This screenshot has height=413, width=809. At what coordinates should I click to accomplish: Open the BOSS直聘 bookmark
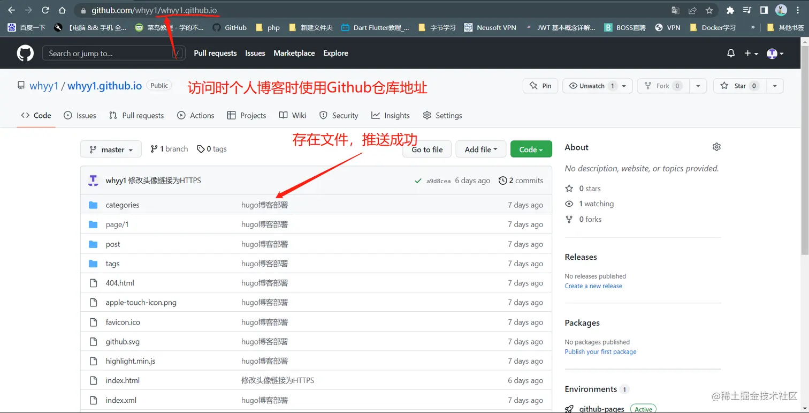[x=625, y=27]
